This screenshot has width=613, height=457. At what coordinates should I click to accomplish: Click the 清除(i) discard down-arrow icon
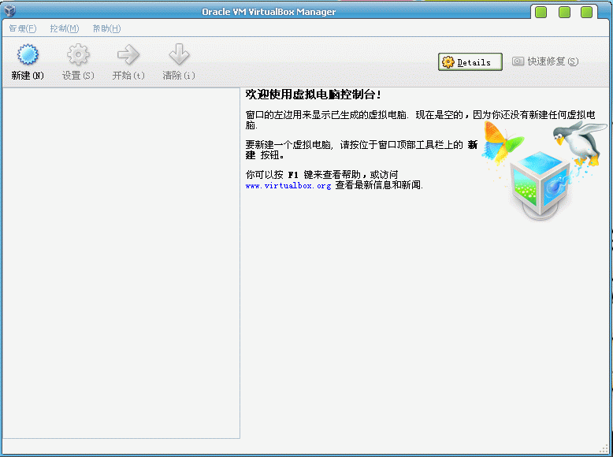[179, 54]
